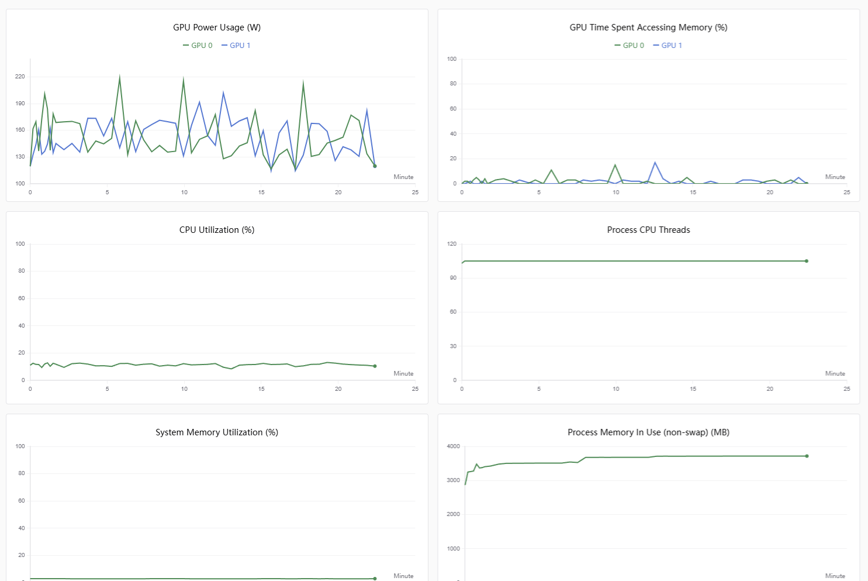
Task: Click GPU 0 power spike near minute 18
Action: coord(303,82)
